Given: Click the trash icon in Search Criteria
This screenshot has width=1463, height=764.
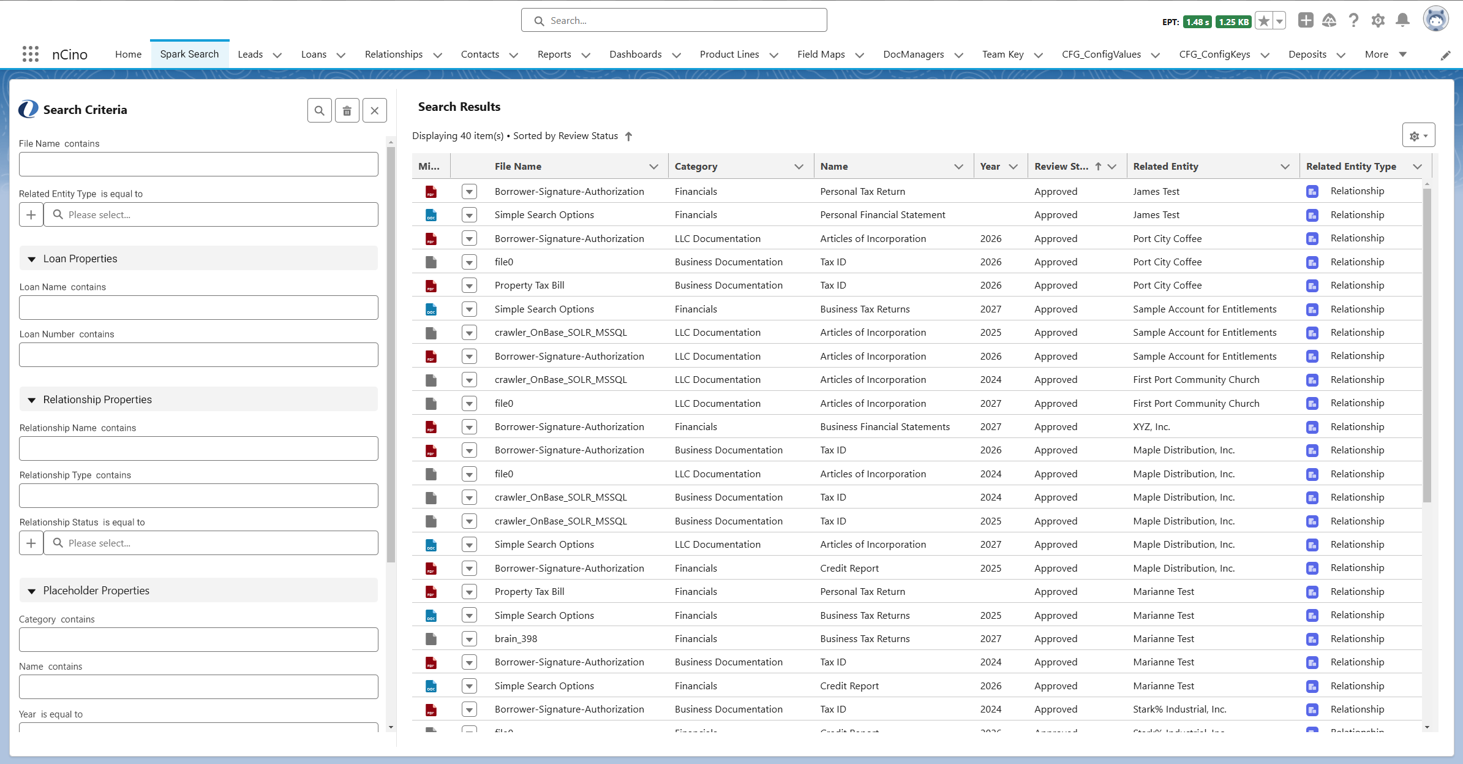Looking at the screenshot, I should click(347, 110).
